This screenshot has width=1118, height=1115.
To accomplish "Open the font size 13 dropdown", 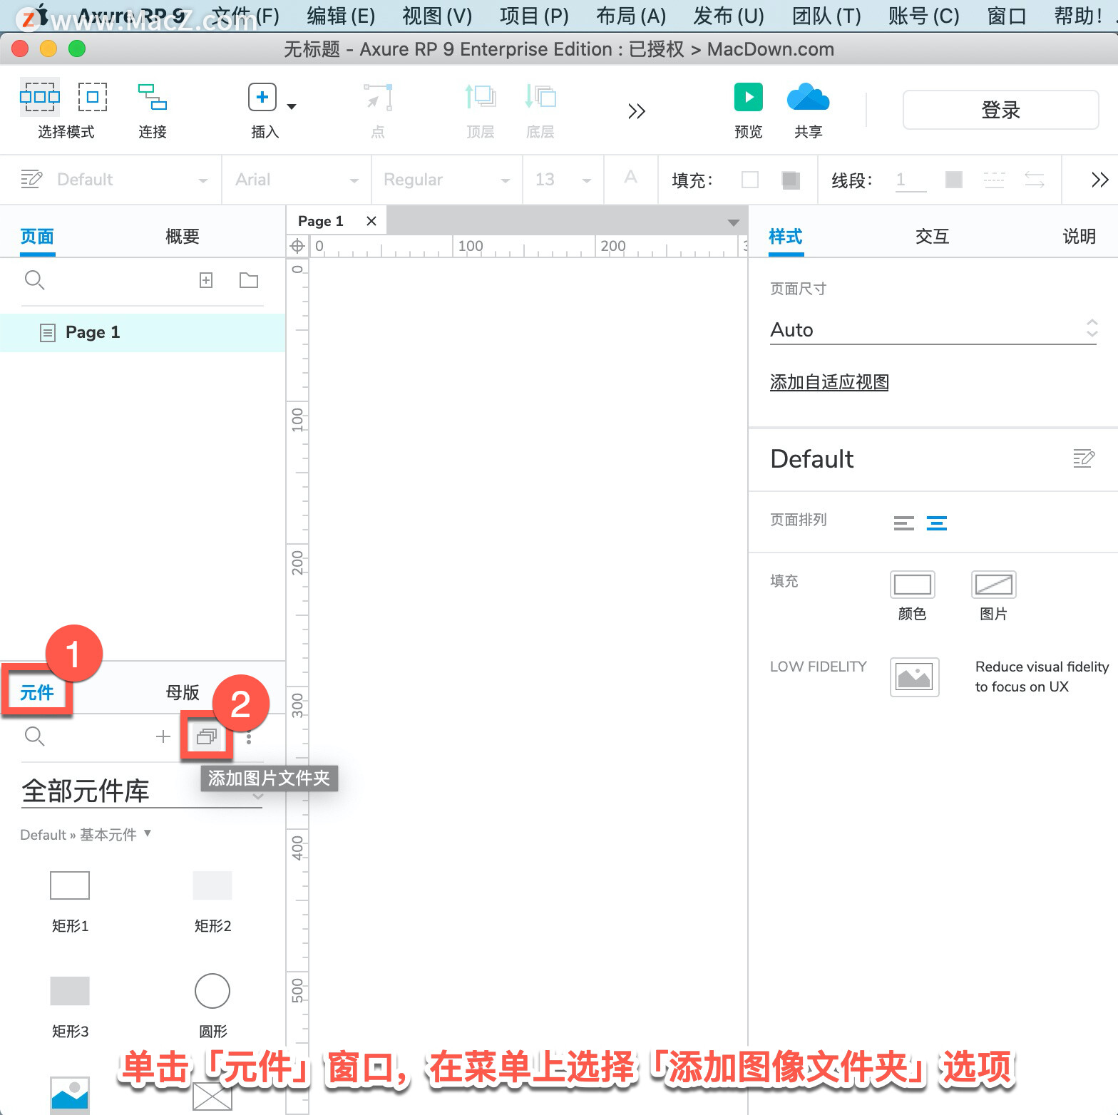I will click(x=563, y=180).
